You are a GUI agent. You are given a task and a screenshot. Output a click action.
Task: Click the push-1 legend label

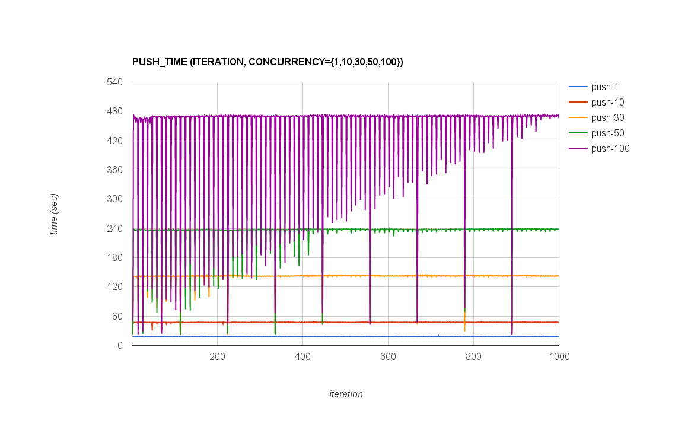[x=605, y=87]
